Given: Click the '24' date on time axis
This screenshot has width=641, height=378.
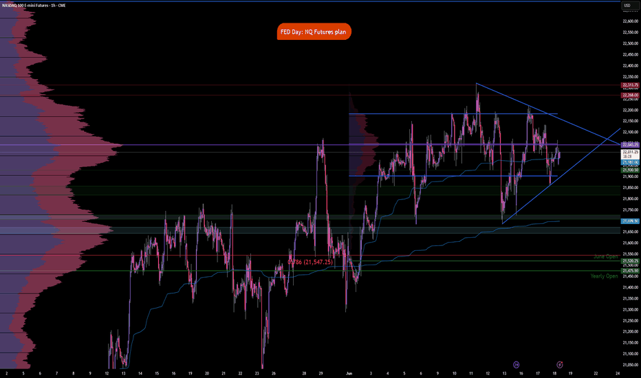Looking at the screenshot, I should 618,373.
